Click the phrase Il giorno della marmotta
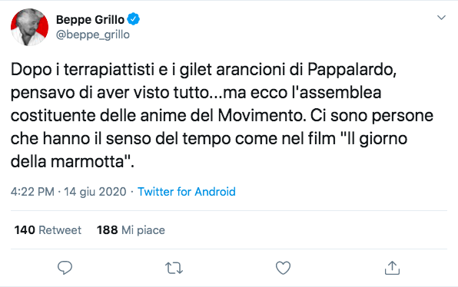The height and width of the screenshot is (287, 458). (209, 150)
